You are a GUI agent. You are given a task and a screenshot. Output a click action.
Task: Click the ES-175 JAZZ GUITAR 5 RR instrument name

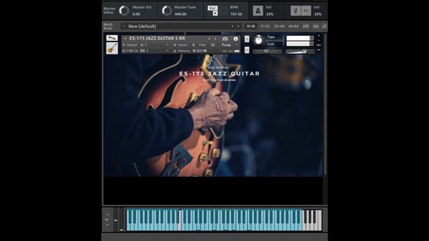click(x=158, y=39)
